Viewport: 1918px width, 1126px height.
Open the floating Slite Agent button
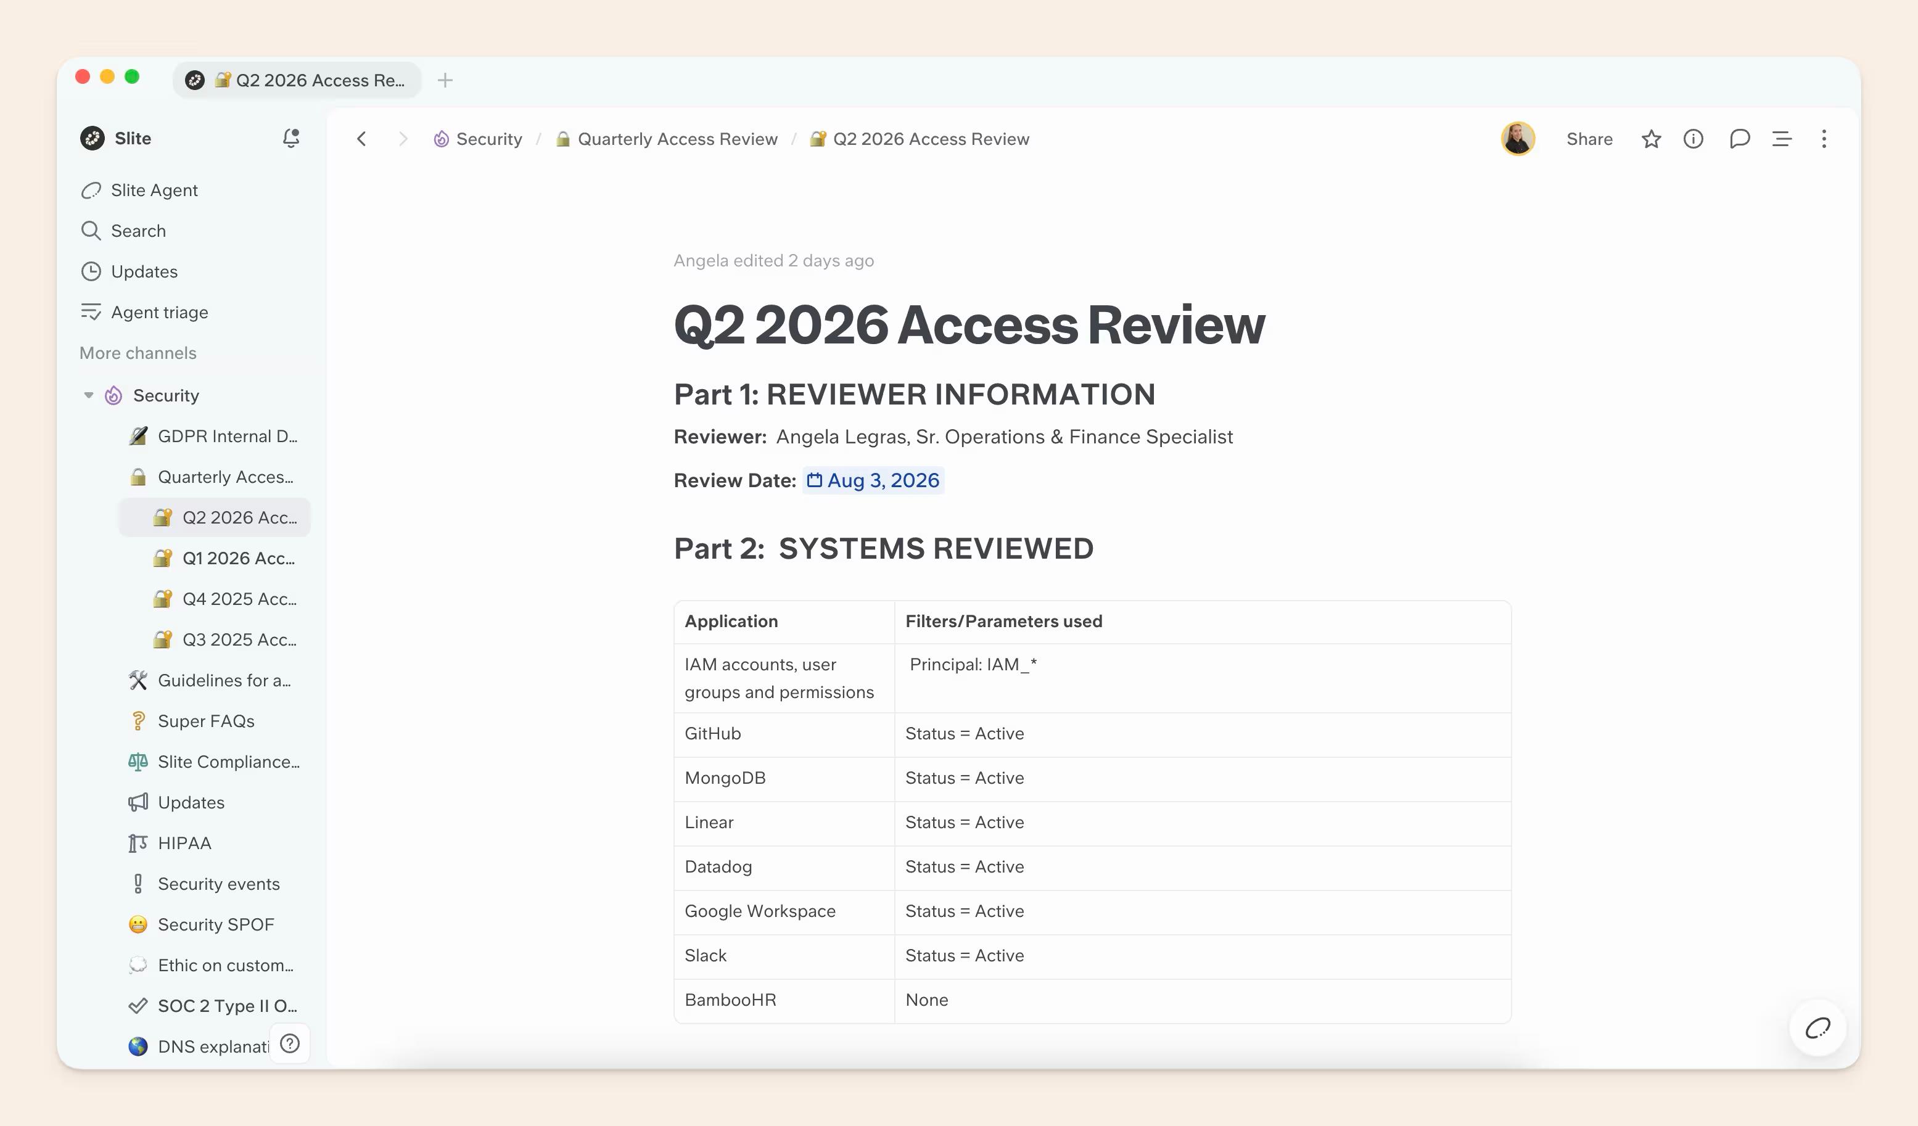pyautogui.click(x=1817, y=1028)
